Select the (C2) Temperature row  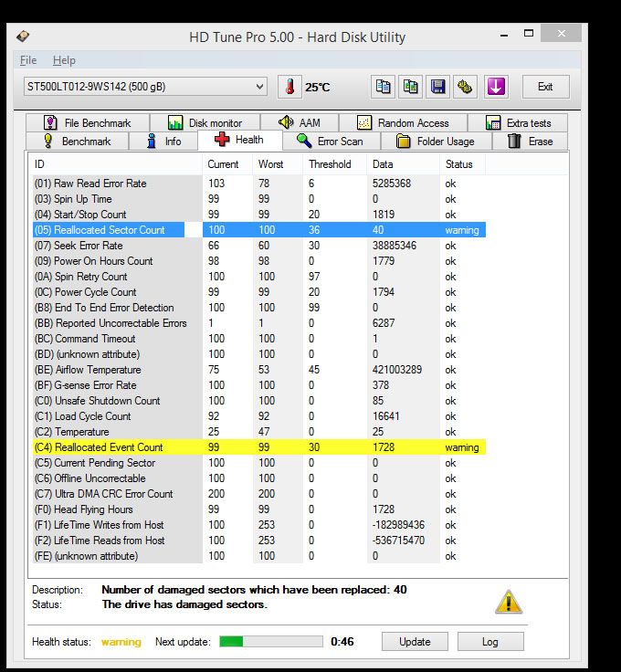pyautogui.click(x=258, y=432)
